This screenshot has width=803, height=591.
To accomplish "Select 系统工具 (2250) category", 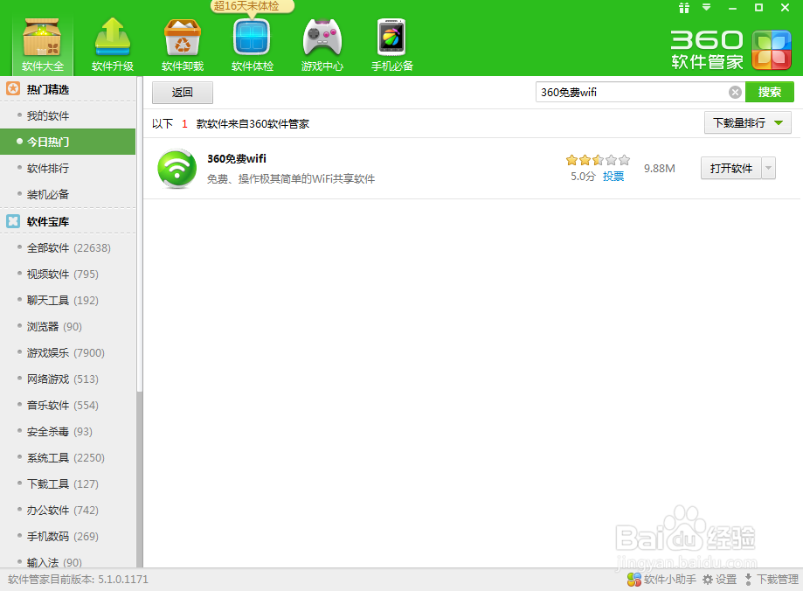I will (x=67, y=458).
